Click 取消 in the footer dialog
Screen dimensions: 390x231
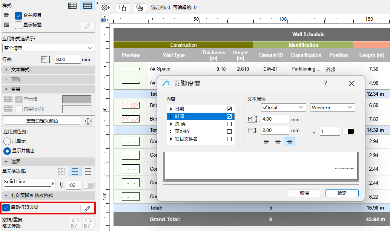[304, 193]
